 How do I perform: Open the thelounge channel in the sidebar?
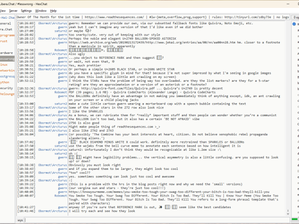click(x=7, y=94)
